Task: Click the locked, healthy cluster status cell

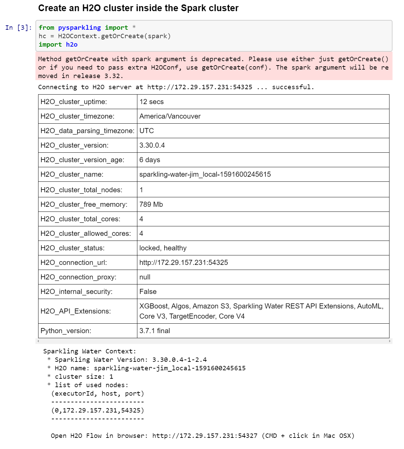Action: [x=163, y=248]
